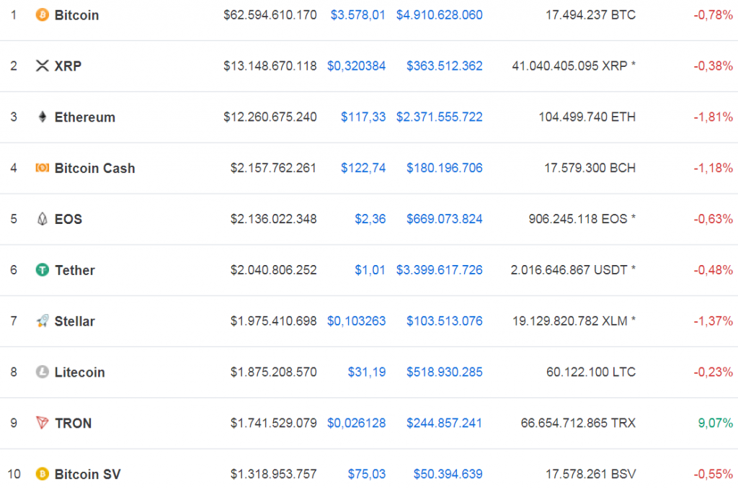Click the green Tether icon

tap(43, 270)
